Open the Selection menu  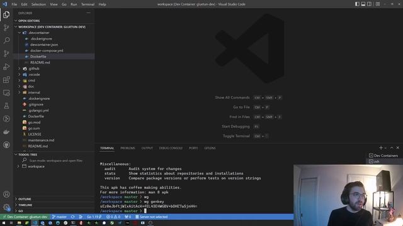pyautogui.click(x=38, y=4)
